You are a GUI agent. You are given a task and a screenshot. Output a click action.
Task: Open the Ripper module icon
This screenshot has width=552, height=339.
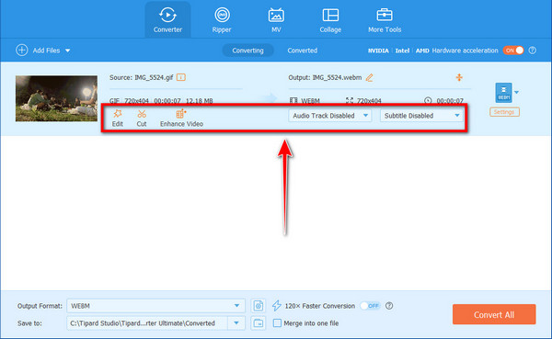pyautogui.click(x=222, y=15)
